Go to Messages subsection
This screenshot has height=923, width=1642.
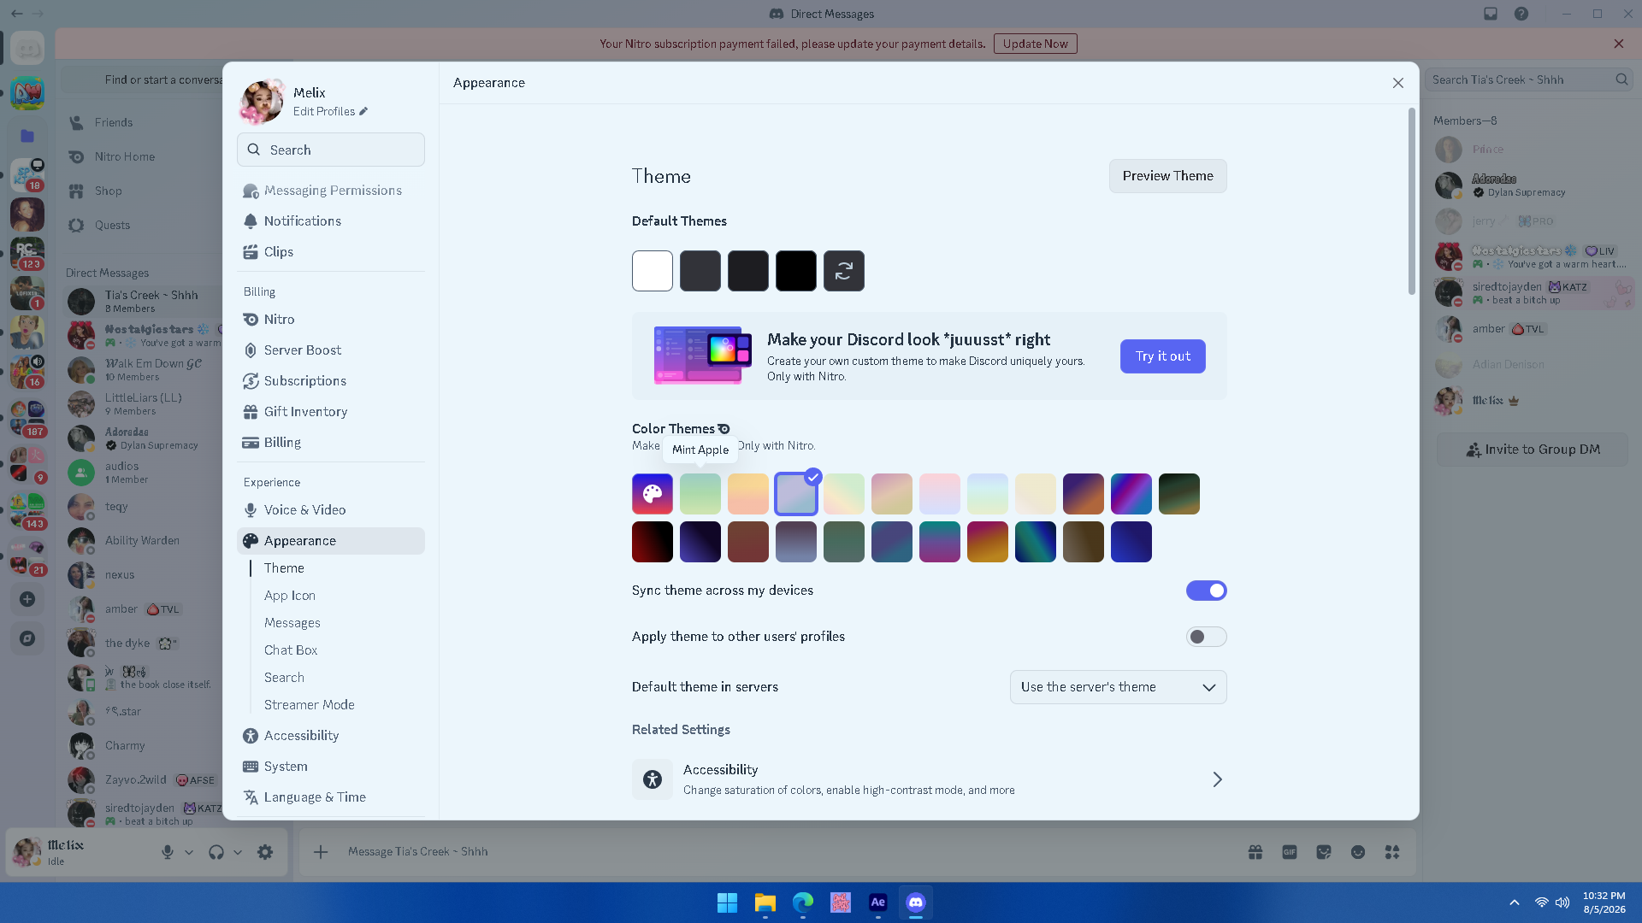click(292, 623)
